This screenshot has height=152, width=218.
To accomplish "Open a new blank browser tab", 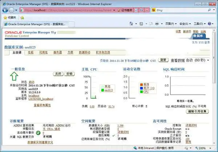I will 71,24.
